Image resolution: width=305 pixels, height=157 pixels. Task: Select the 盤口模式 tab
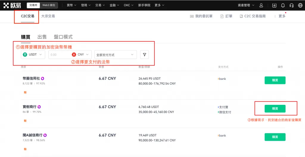(x=63, y=37)
